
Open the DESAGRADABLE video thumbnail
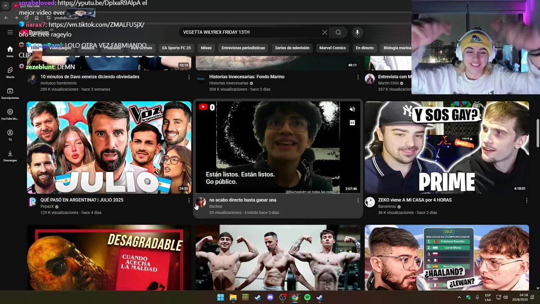[x=109, y=258]
